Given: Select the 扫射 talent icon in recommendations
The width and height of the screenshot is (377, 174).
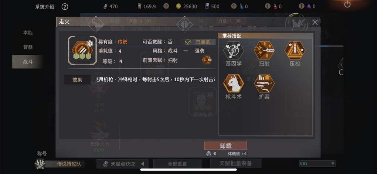Looking at the screenshot, I should 264,50.
